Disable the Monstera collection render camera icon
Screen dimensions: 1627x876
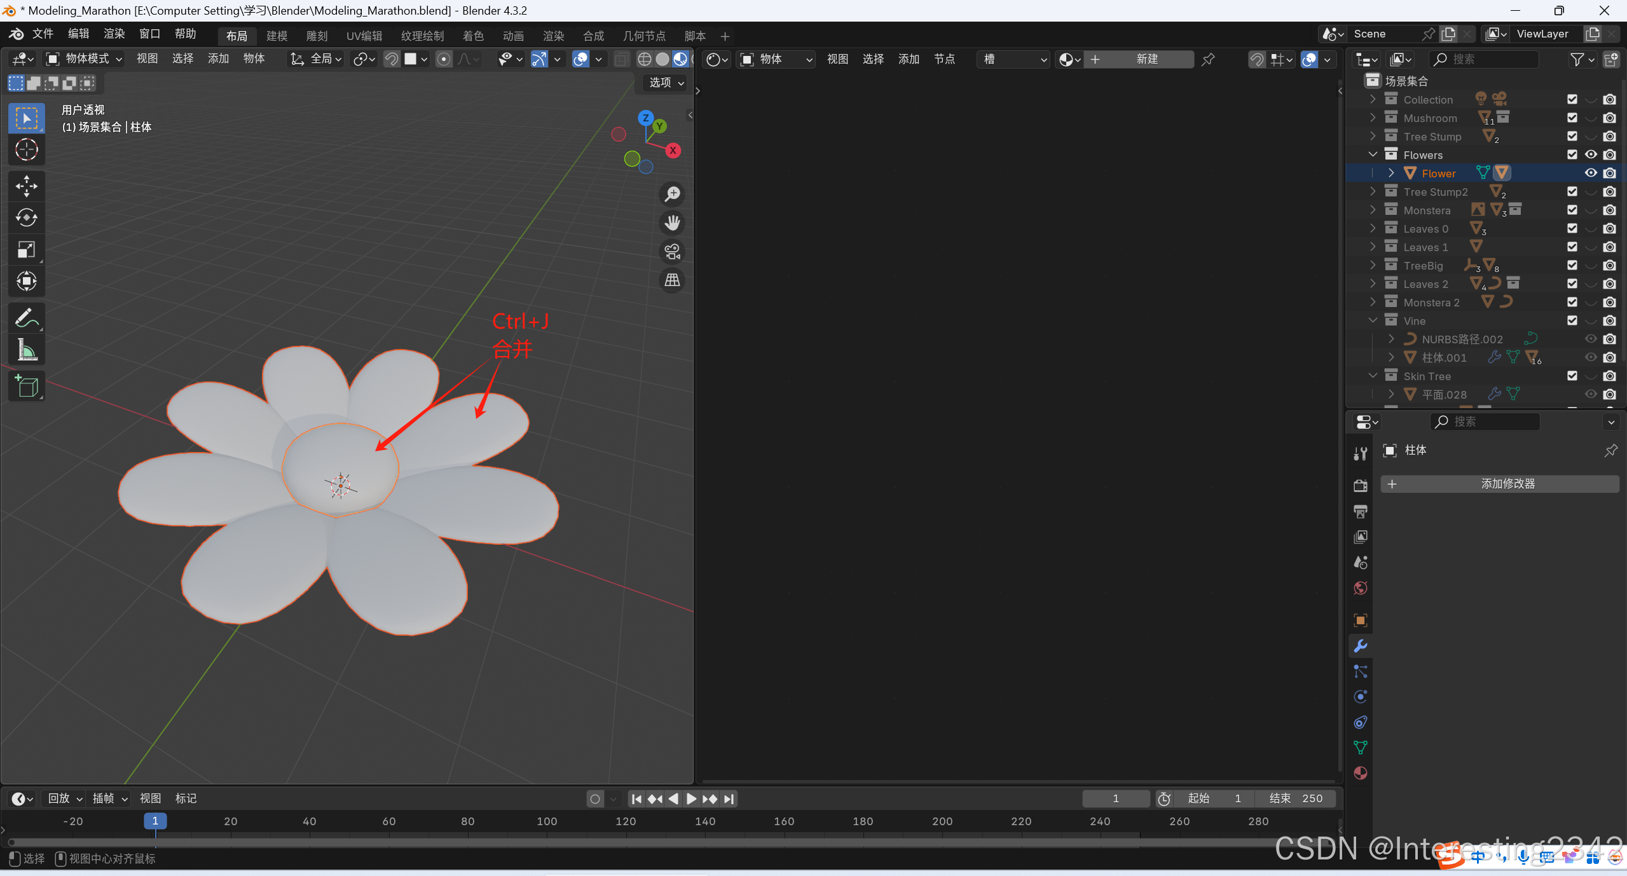(1609, 210)
